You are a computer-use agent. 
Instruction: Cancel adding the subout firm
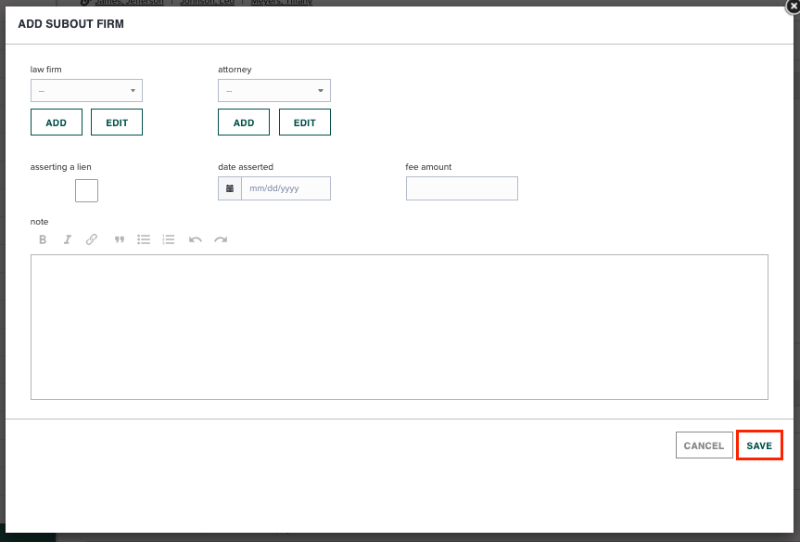704,445
